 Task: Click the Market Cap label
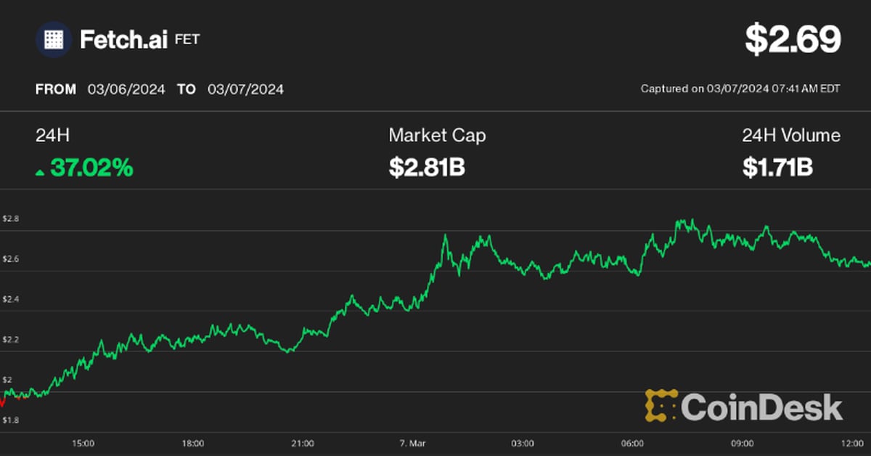coord(437,135)
